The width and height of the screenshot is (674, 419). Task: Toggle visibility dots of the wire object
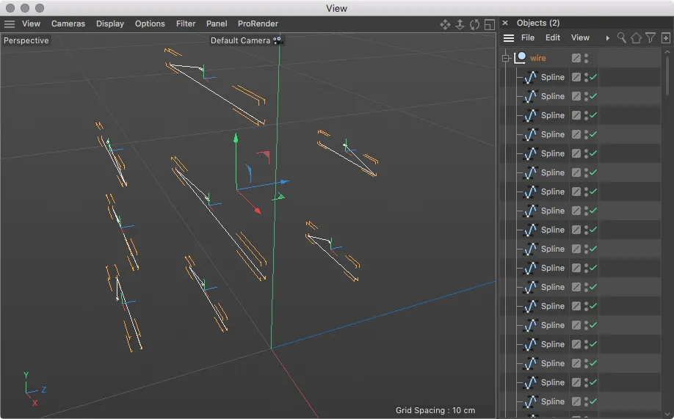click(586, 58)
